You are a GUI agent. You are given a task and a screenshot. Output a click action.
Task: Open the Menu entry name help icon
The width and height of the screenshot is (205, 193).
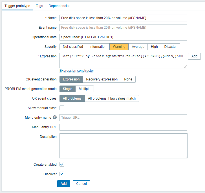tap(55, 117)
